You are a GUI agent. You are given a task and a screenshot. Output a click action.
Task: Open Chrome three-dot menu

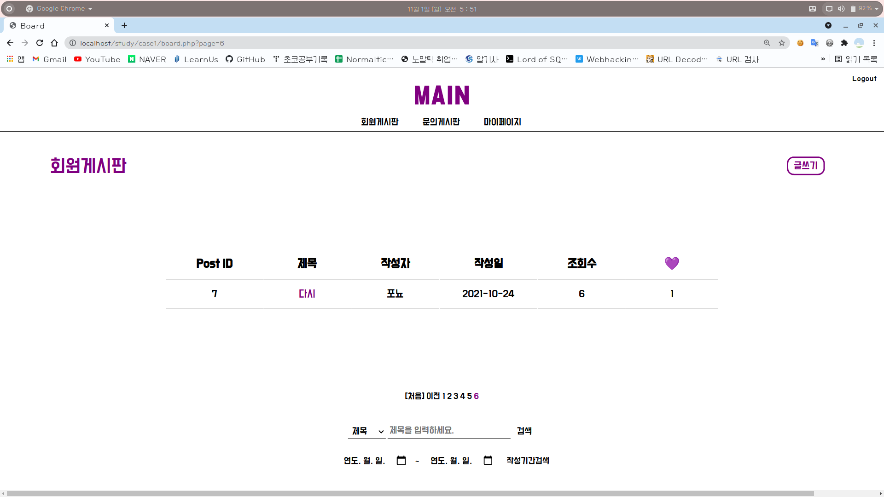point(874,43)
